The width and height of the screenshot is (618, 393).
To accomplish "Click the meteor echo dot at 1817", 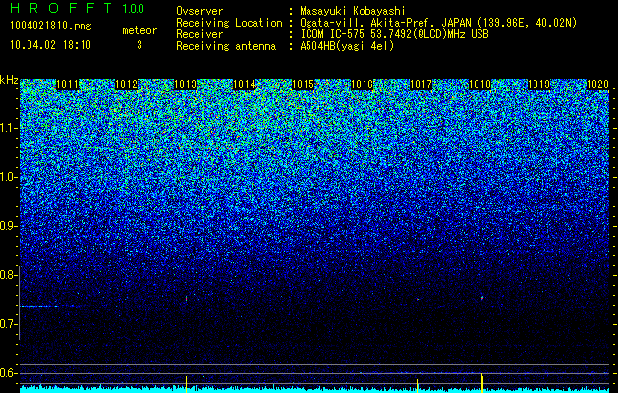I will [418, 300].
